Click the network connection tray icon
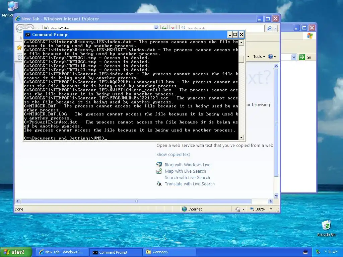The height and width of the screenshot is (257, 343). [x=318, y=252]
